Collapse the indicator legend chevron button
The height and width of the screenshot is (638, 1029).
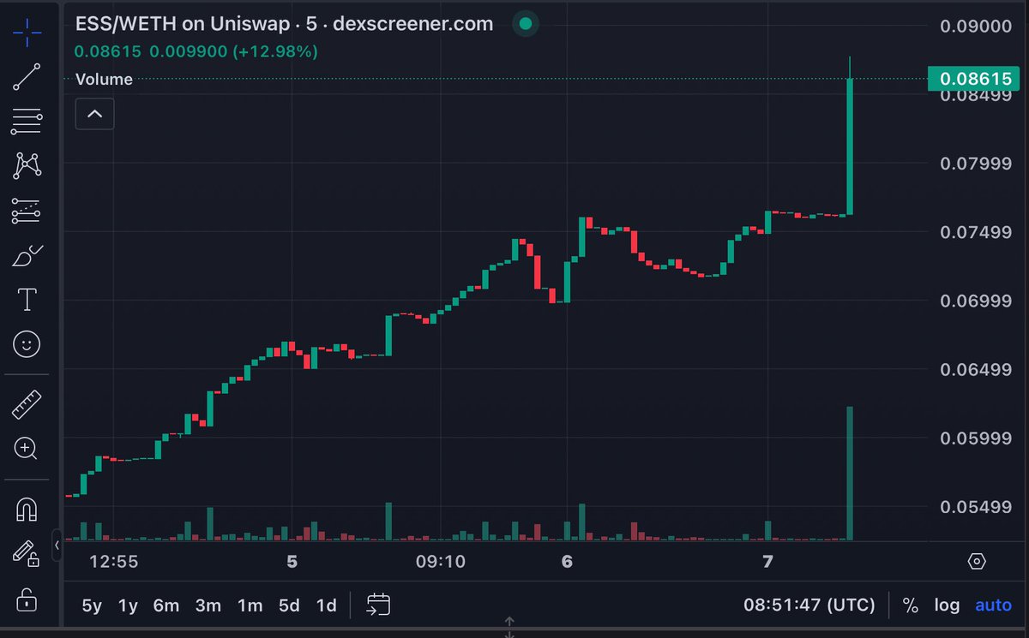tap(94, 113)
